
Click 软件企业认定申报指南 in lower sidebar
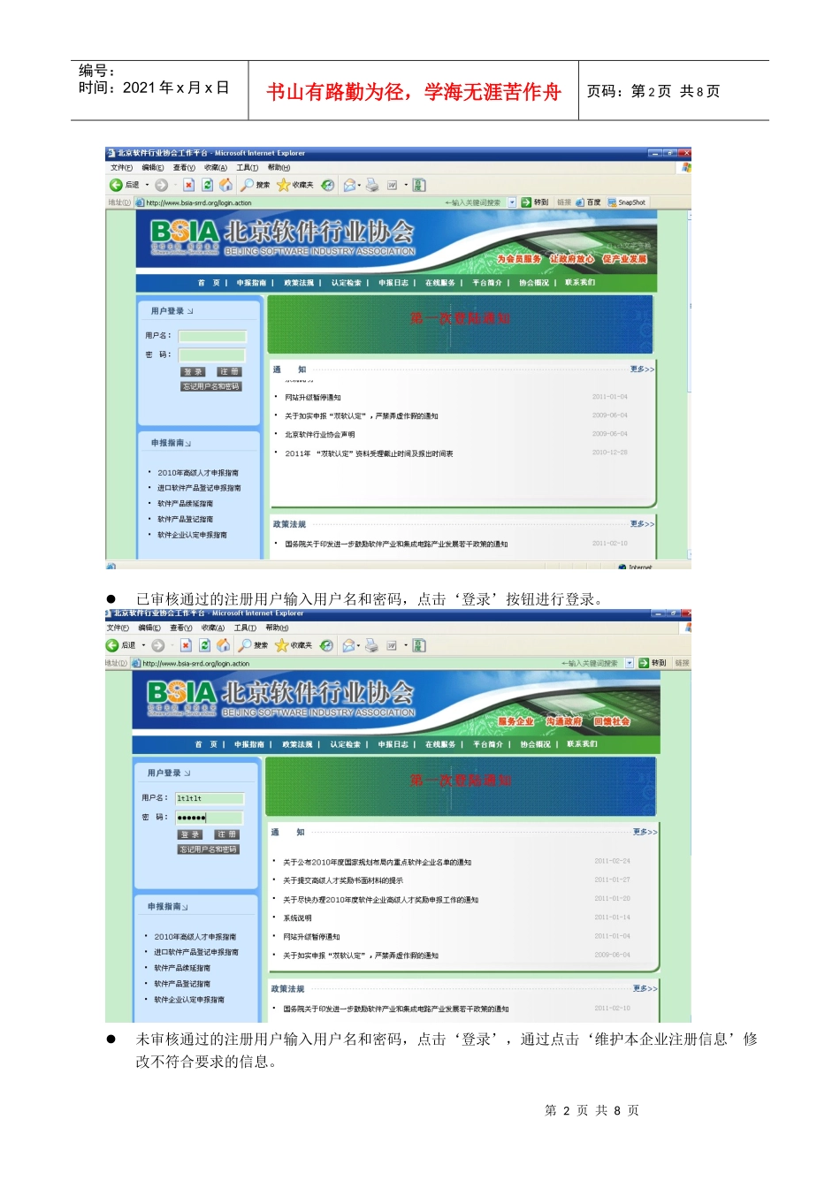coord(189,1000)
